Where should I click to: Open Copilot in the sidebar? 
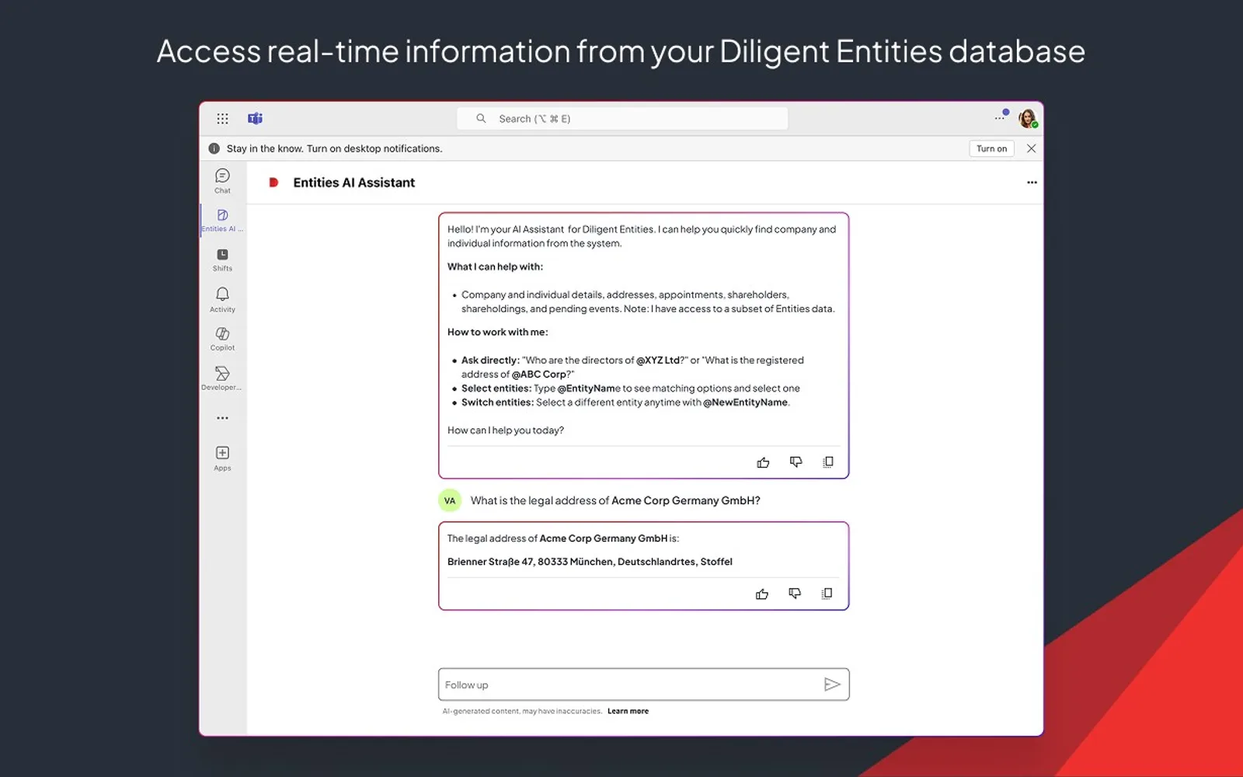(222, 340)
